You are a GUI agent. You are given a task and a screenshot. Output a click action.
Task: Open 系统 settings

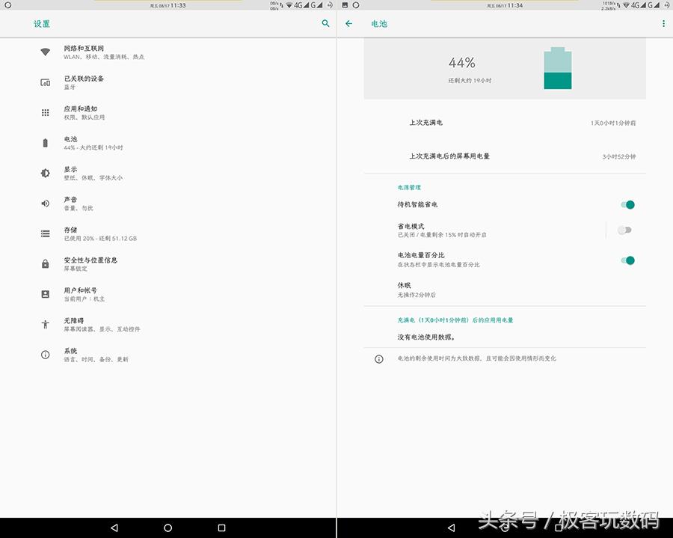click(x=168, y=355)
